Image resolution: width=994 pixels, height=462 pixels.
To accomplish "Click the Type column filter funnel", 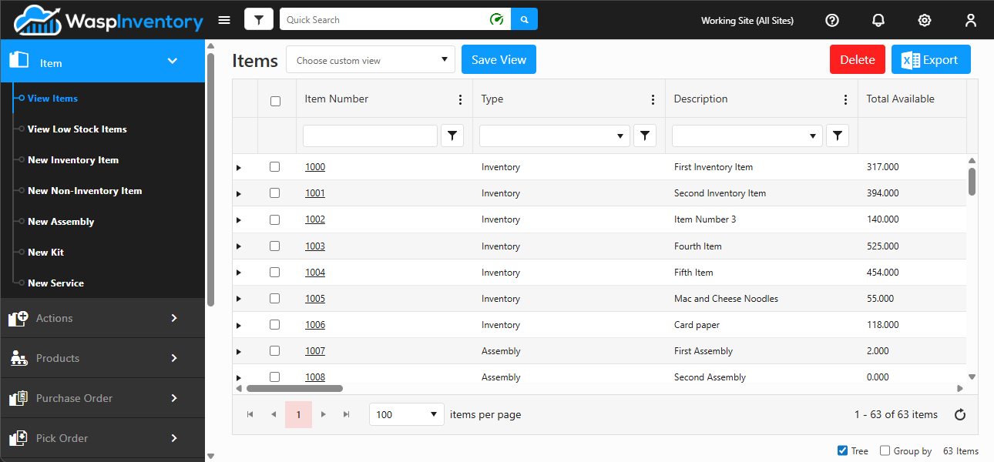I will (x=645, y=136).
